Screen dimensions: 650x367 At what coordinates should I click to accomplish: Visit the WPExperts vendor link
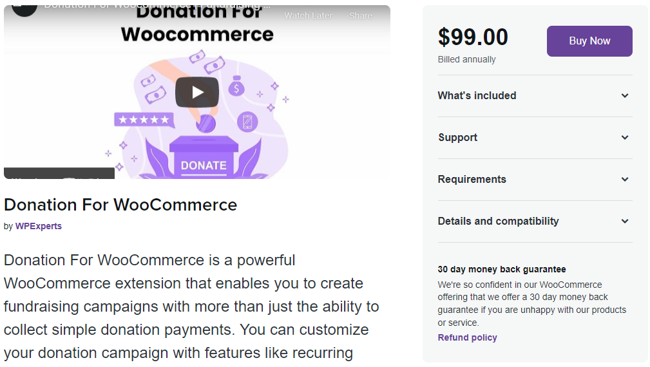pos(39,226)
